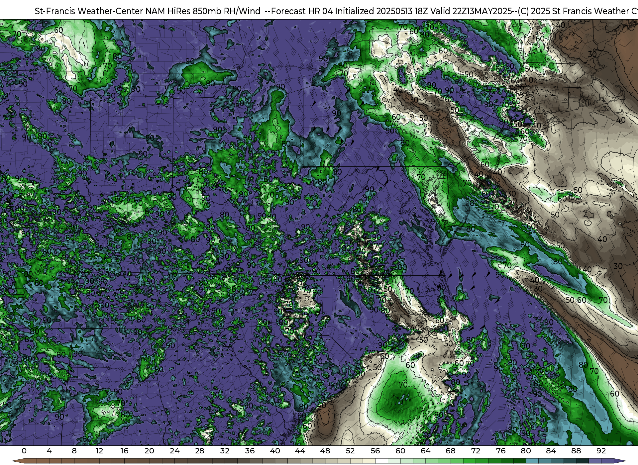Click 'NAM HiRes 850mb RH/Wind' in the title
This screenshot has height=465, width=638.
(203, 11)
